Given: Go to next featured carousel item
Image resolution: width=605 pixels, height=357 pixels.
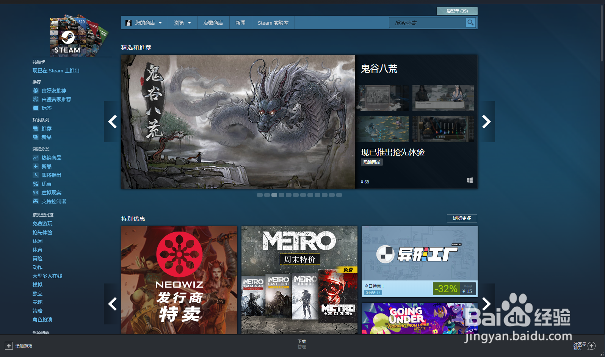Looking at the screenshot, I should click(x=486, y=122).
